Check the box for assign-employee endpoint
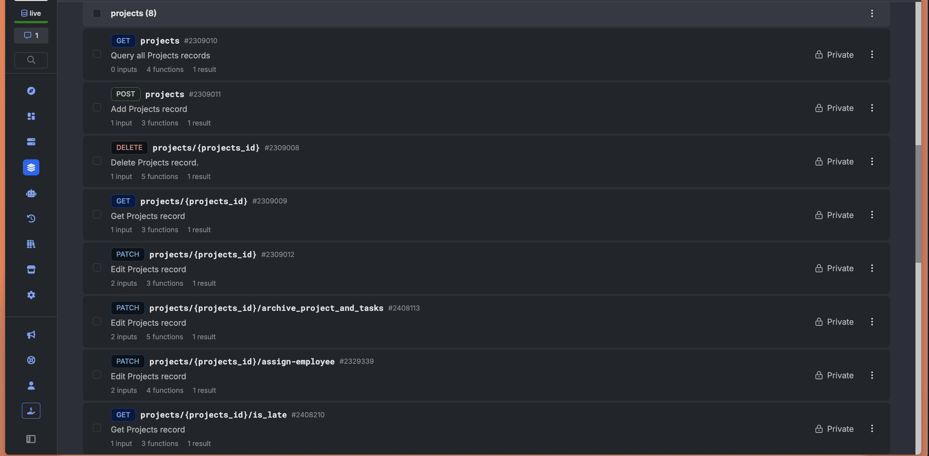 point(97,374)
